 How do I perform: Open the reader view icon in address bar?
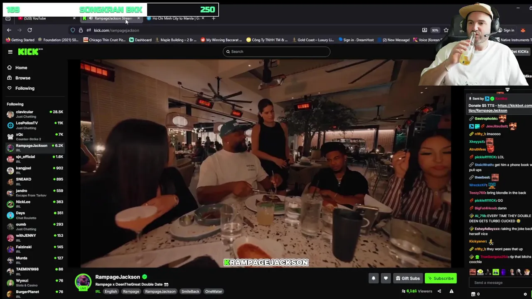click(424, 30)
